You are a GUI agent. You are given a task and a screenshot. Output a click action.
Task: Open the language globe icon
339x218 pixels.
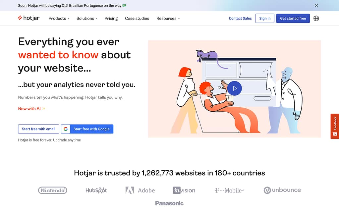point(316,18)
